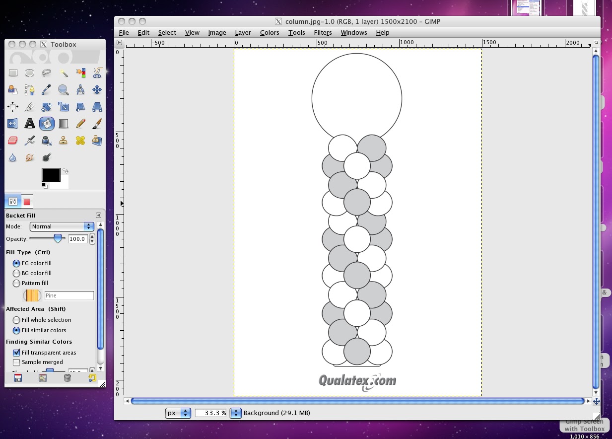Viewport: 612px width, 439px height.
Task: Uncheck Fill transparent areas
Action: pos(16,353)
